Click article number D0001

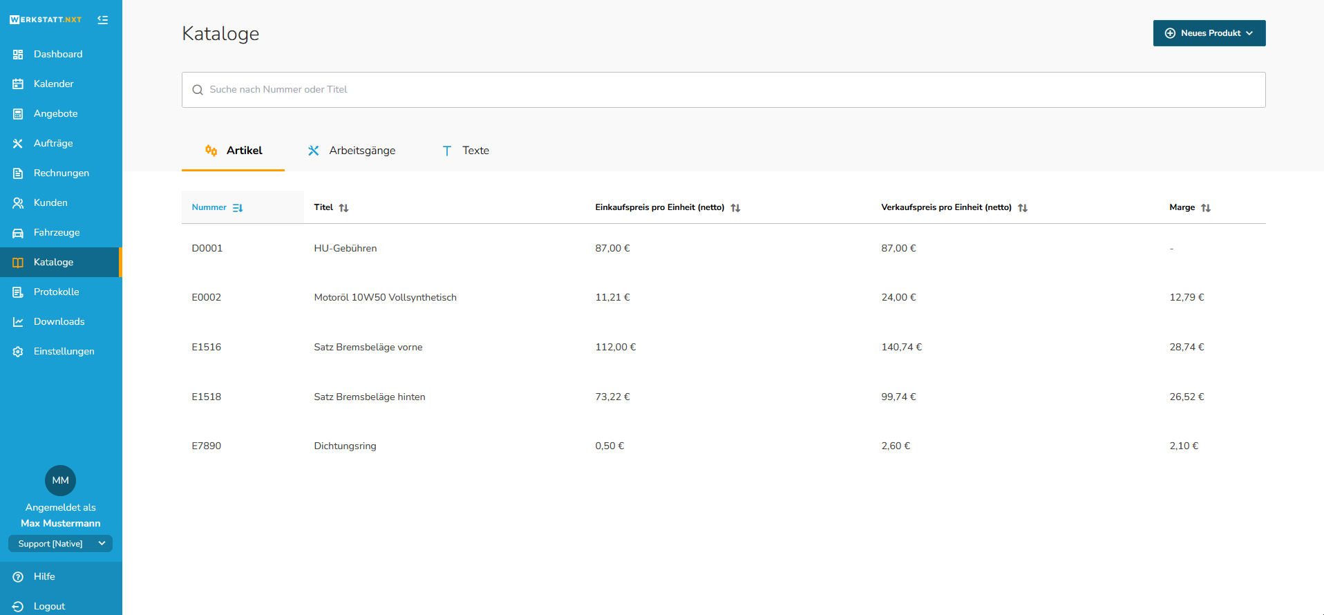[207, 249]
